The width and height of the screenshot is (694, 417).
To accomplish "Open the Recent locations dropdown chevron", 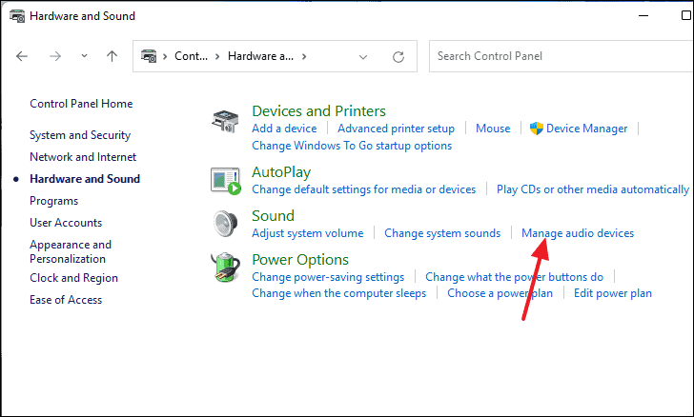I will coord(84,56).
